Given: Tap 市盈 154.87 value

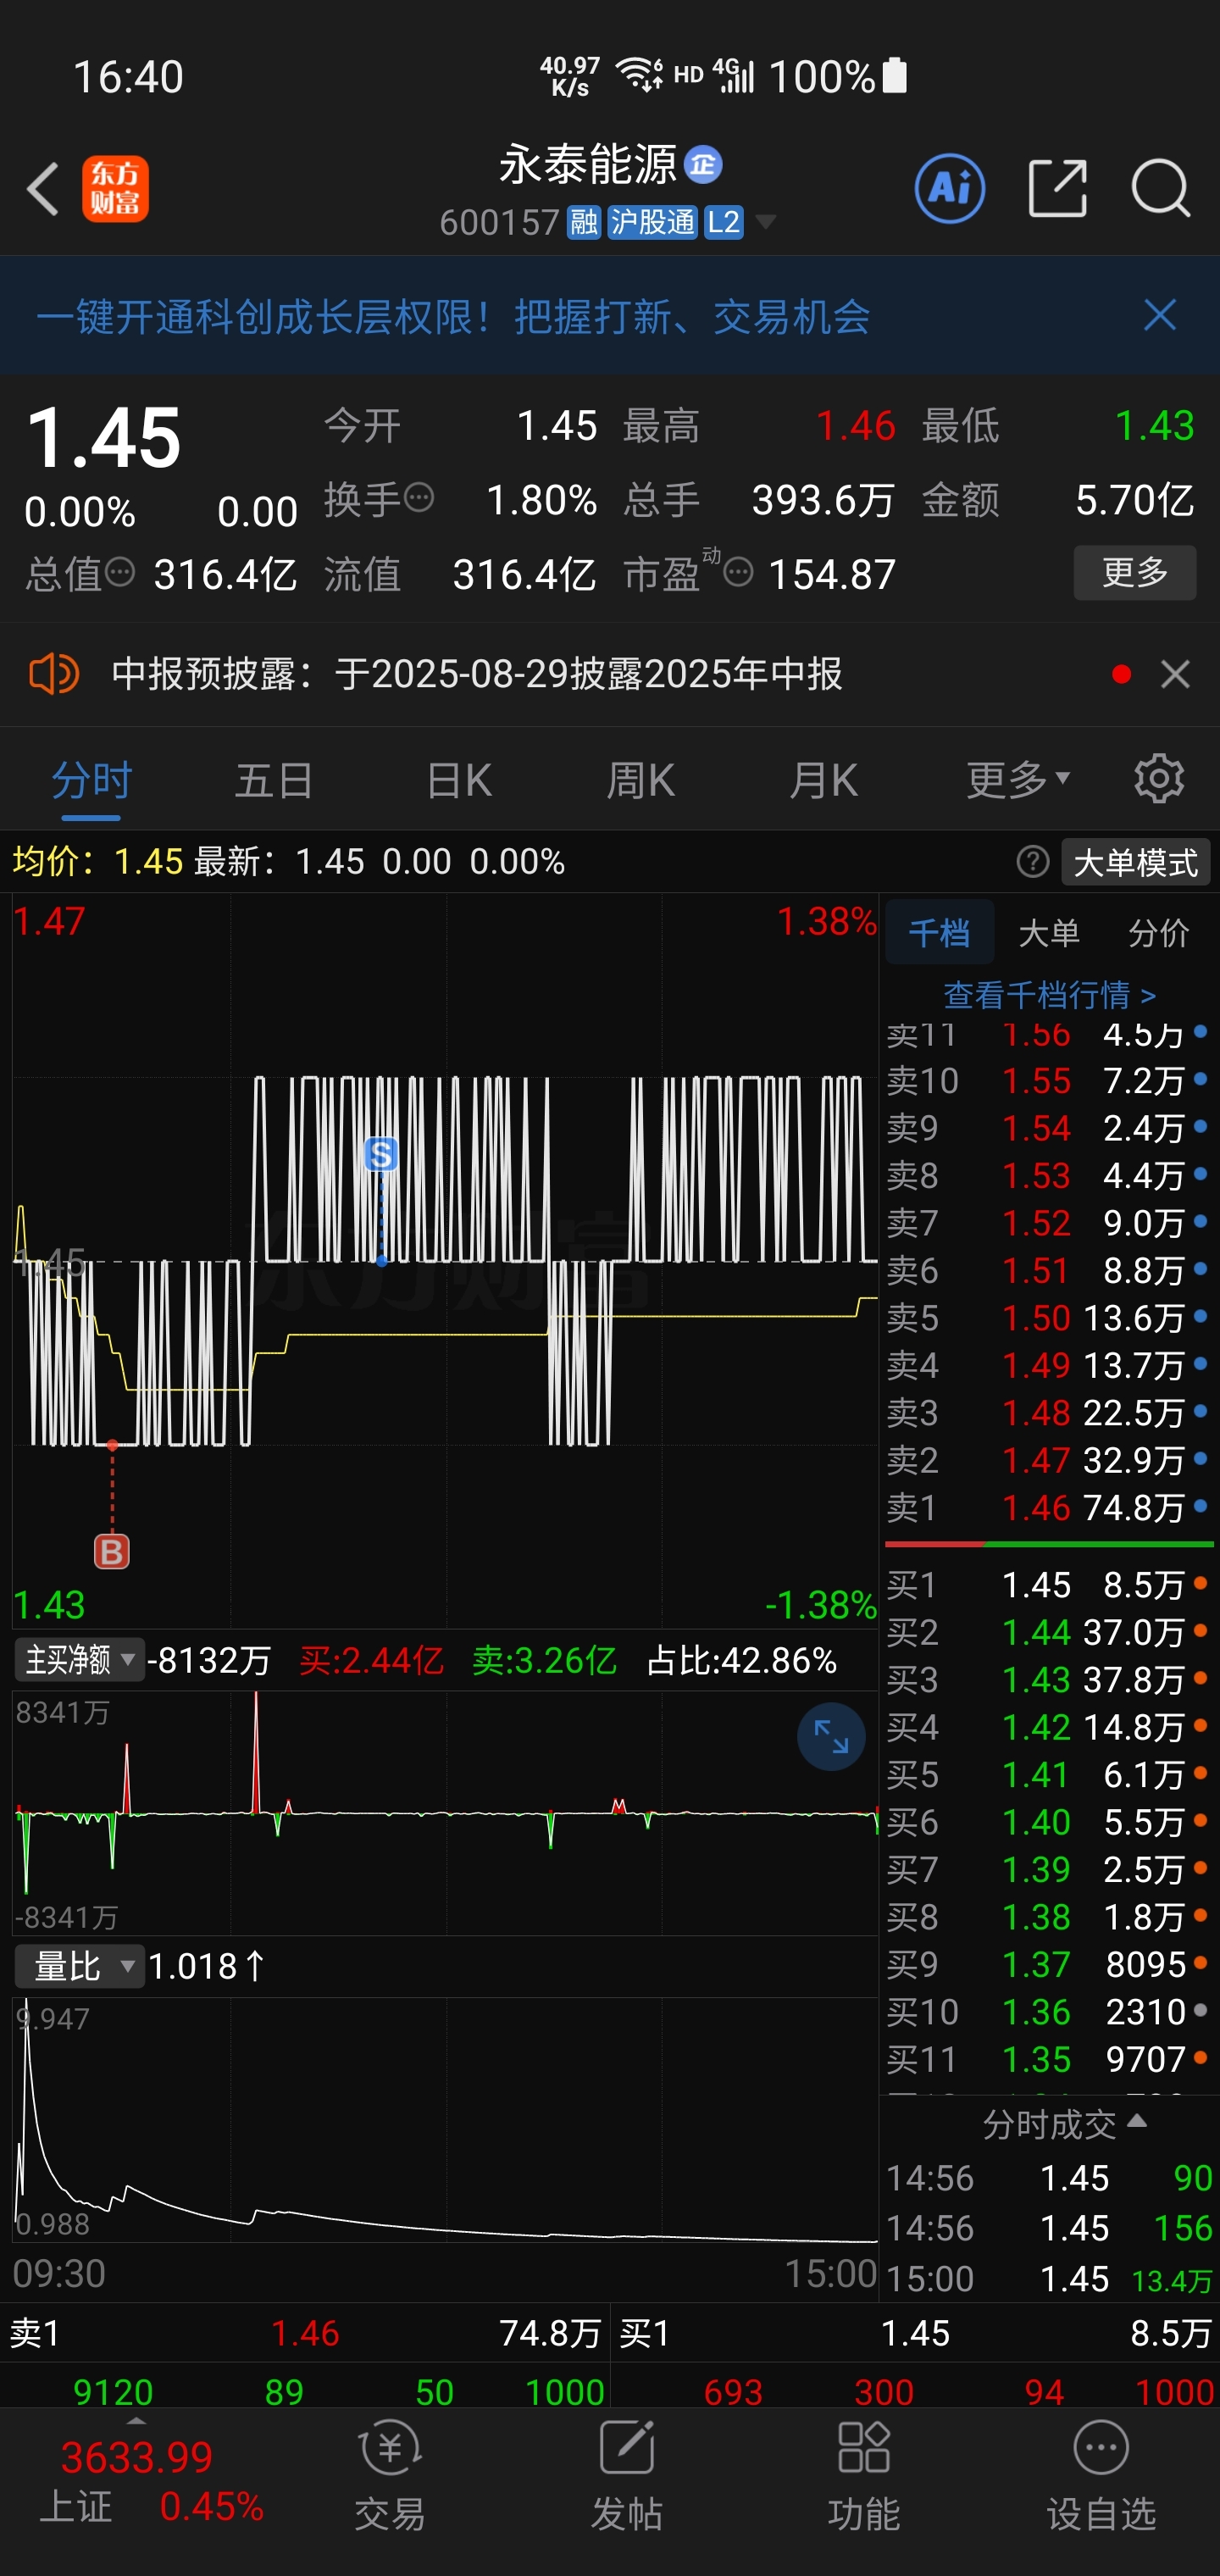Looking at the screenshot, I should tap(831, 574).
